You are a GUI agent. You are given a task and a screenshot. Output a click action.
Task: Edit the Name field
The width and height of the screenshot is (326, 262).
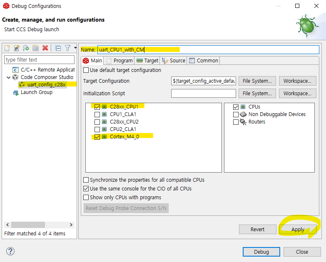tap(208, 49)
